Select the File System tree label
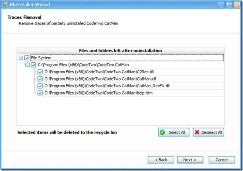 point(41,58)
